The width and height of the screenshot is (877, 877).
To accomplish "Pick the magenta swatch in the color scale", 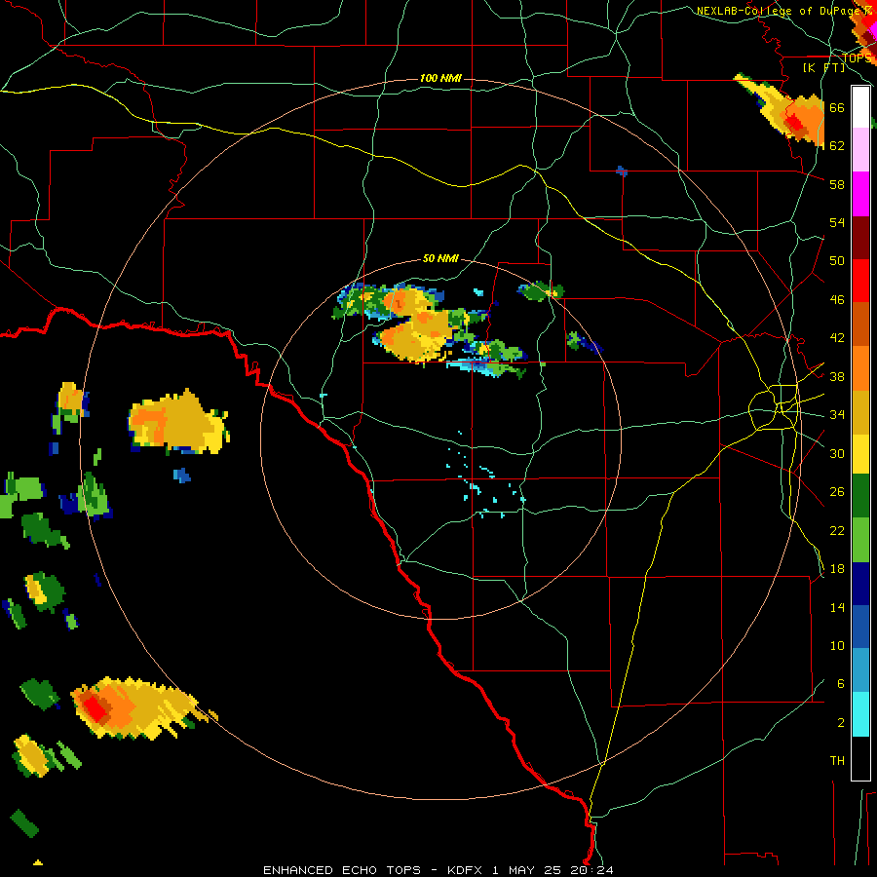I will click(x=860, y=194).
